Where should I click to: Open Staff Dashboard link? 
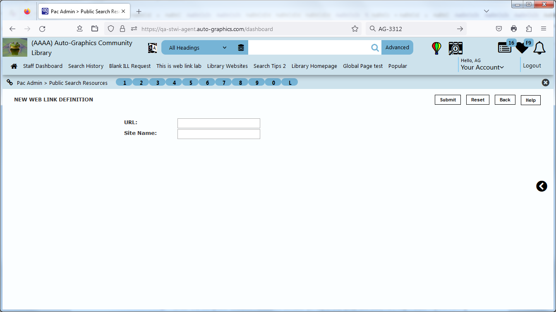click(x=43, y=66)
